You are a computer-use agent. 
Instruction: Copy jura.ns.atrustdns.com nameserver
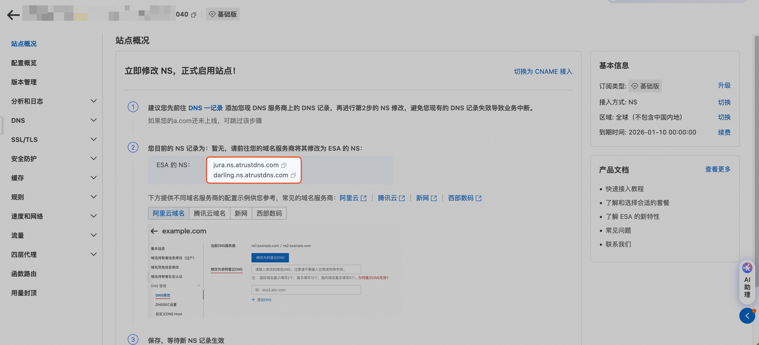point(284,165)
